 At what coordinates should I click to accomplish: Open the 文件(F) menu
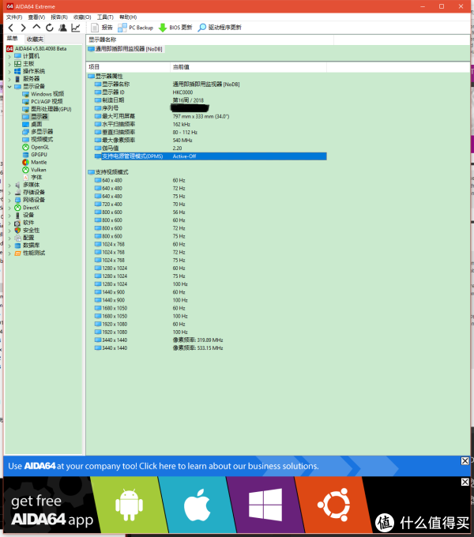[x=14, y=17]
